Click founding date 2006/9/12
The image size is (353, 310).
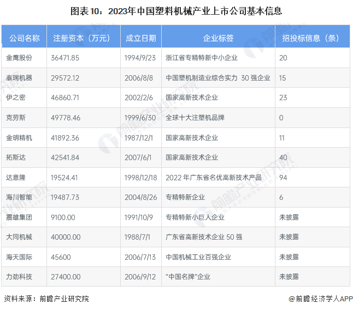click(x=140, y=277)
